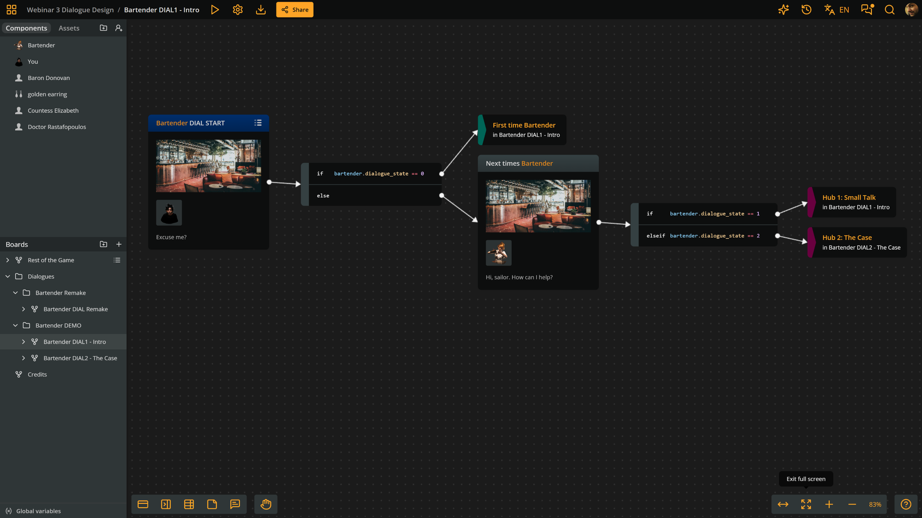
Task: Click the orange Share button
Action: click(x=295, y=10)
